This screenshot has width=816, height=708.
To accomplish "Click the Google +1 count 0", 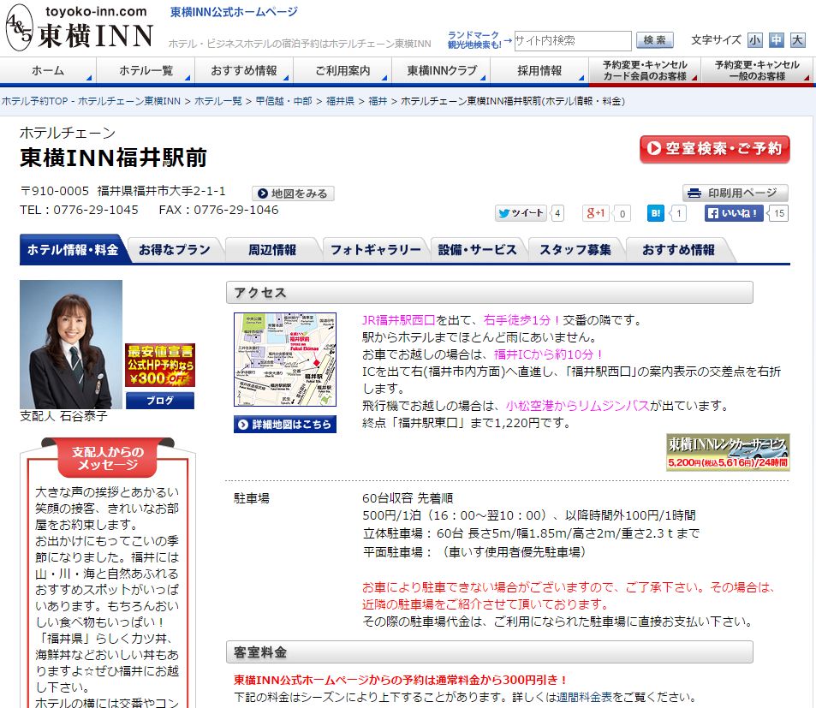I will [x=622, y=213].
